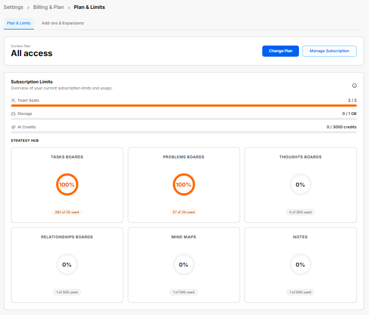369x315 pixels.
Task: Click breadcrumb chevron after Settings
Action: pos(28,8)
